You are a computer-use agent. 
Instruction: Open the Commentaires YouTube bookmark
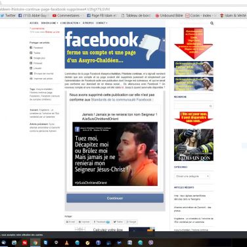tap(67, 16)
